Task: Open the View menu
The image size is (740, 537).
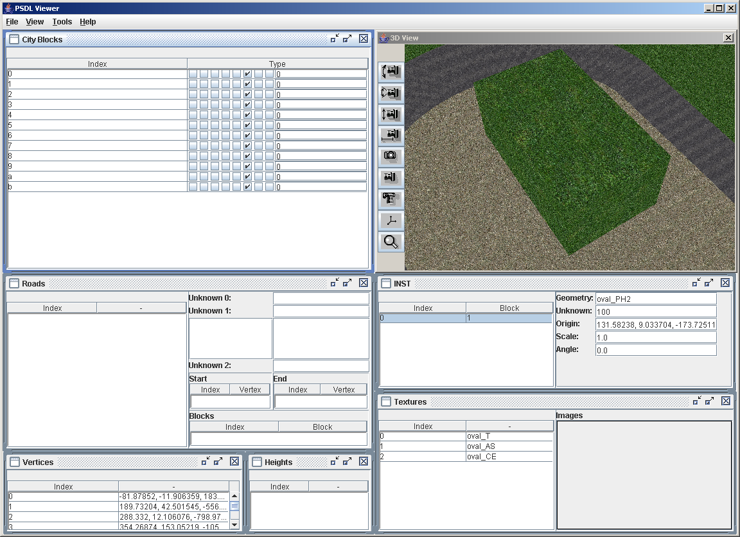Action: (x=35, y=22)
